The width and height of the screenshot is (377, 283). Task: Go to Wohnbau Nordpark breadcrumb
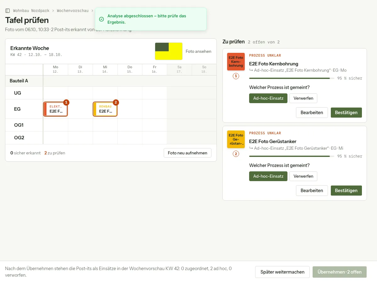coord(31,11)
